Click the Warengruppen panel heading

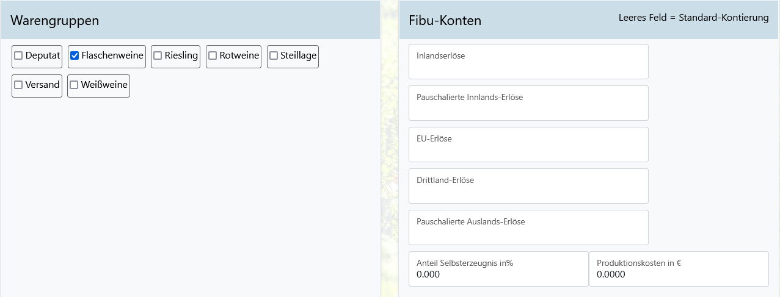[55, 21]
